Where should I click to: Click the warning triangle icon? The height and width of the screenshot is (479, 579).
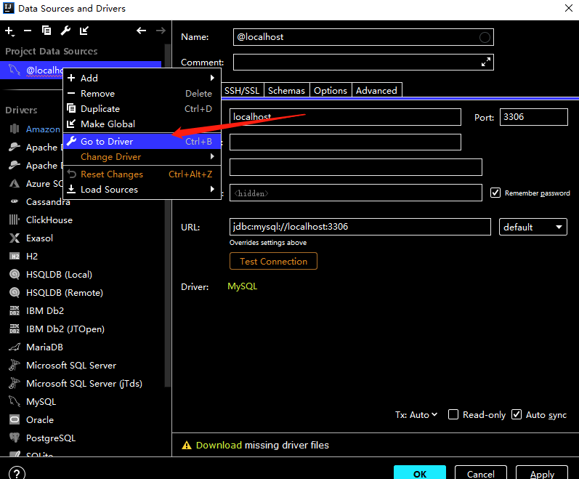click(187, 445)
